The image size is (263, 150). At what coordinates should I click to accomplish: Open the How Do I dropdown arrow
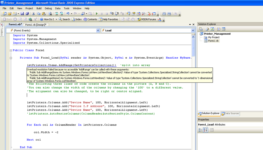[x=56, y=19]
